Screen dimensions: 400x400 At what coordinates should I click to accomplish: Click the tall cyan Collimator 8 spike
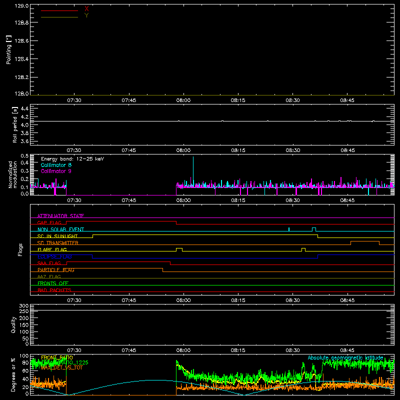(193, 171)
